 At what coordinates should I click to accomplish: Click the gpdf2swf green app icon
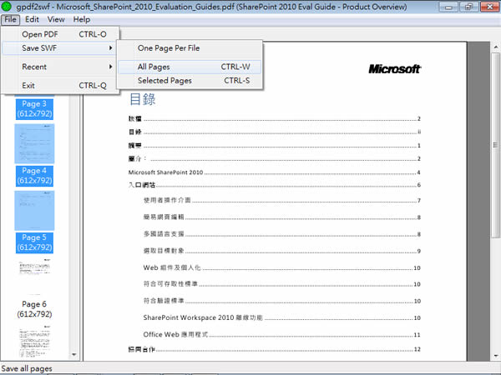pos(7,6)
